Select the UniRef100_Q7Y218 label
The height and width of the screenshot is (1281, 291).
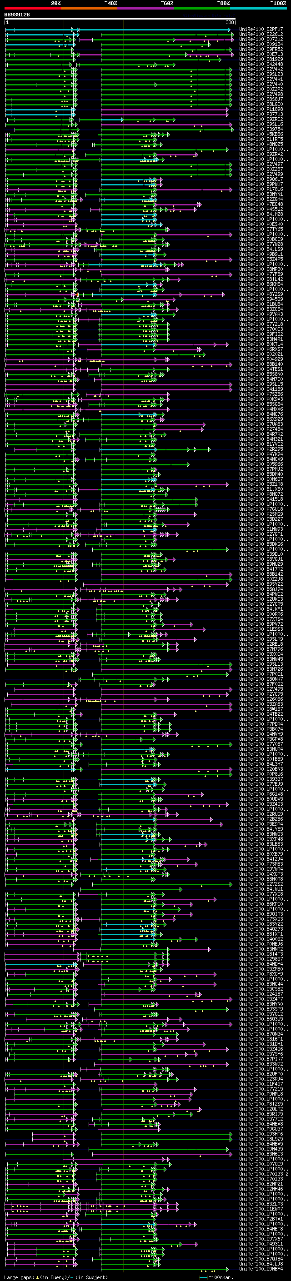(x=261, y=324)
